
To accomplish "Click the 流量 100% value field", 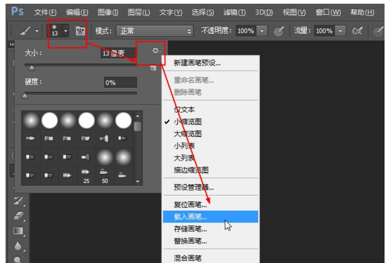I will 324,31.
